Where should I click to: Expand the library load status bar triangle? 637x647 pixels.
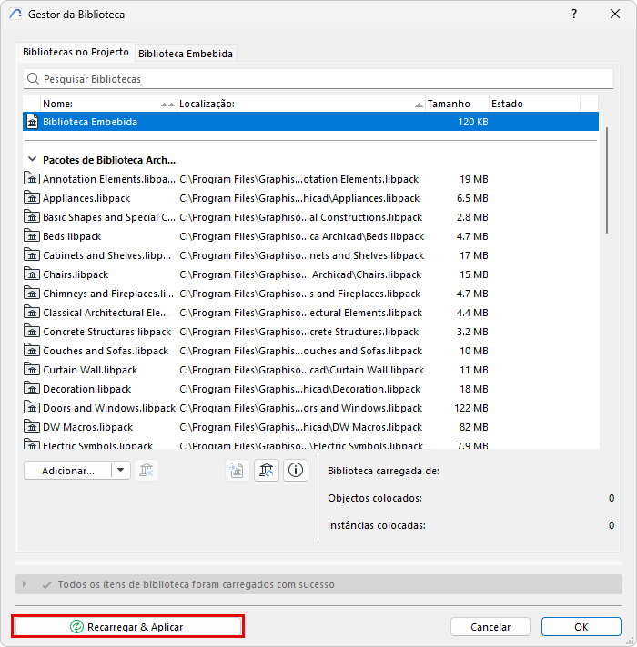coord(25,584)
